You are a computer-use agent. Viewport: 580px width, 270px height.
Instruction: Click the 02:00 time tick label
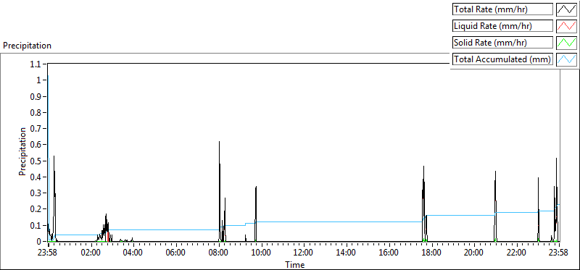(x=91, y=253)
